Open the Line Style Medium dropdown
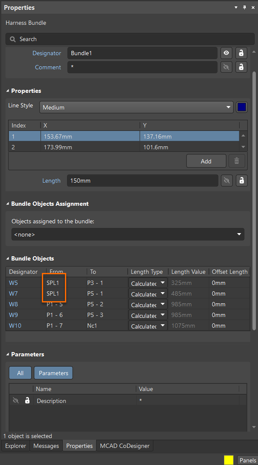This screenshot has width=258, height=465. [x=136, y=107]
